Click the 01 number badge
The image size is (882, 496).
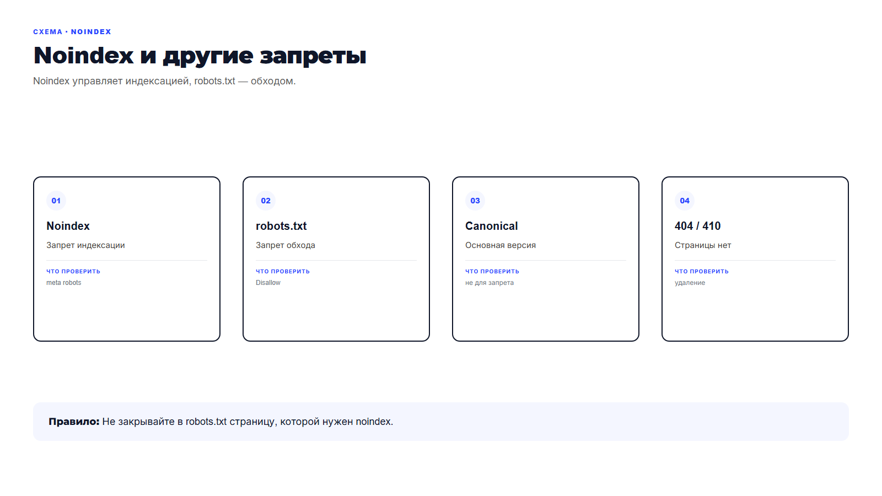tap(56, 201)
